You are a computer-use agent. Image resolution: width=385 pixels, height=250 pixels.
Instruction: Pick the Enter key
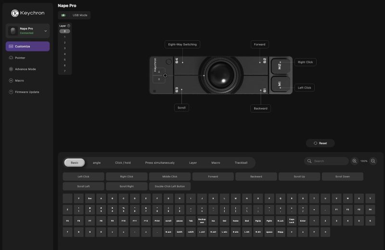coord(303,221)
